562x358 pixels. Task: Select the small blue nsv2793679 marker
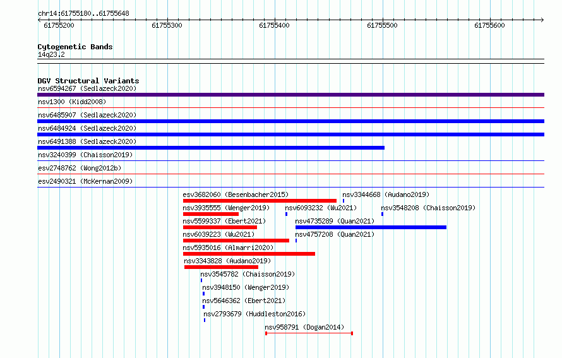click(x=205, y=320)
